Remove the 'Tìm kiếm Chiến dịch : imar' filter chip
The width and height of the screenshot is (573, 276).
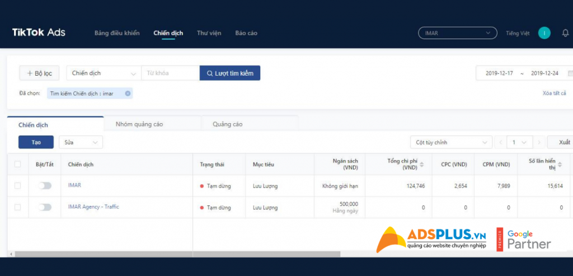[128, 93]
